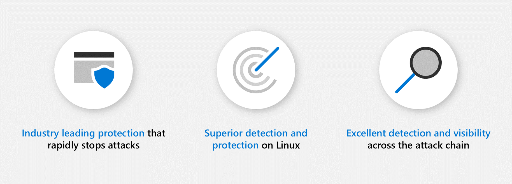The height and width of the screenshot is (184, 512).
Task: Open "Excellent detection and visibility" link
Action: pyautogui.click(x=418, y=133)
